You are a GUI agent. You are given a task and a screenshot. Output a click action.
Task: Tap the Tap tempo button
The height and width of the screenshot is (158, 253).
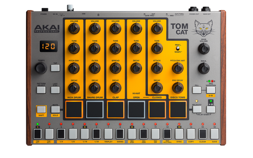pos(55,68)
